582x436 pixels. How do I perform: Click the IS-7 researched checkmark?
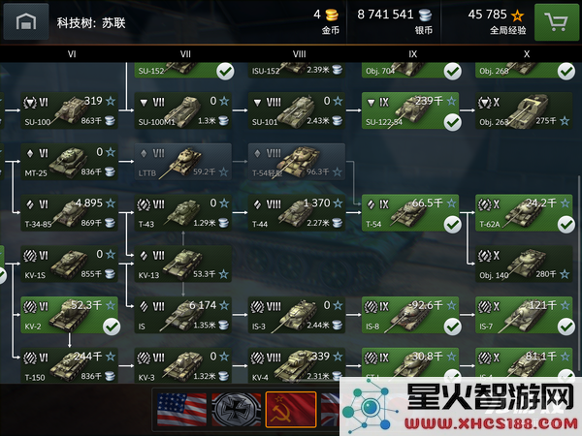pyautogui.click(x=566, y=327)
